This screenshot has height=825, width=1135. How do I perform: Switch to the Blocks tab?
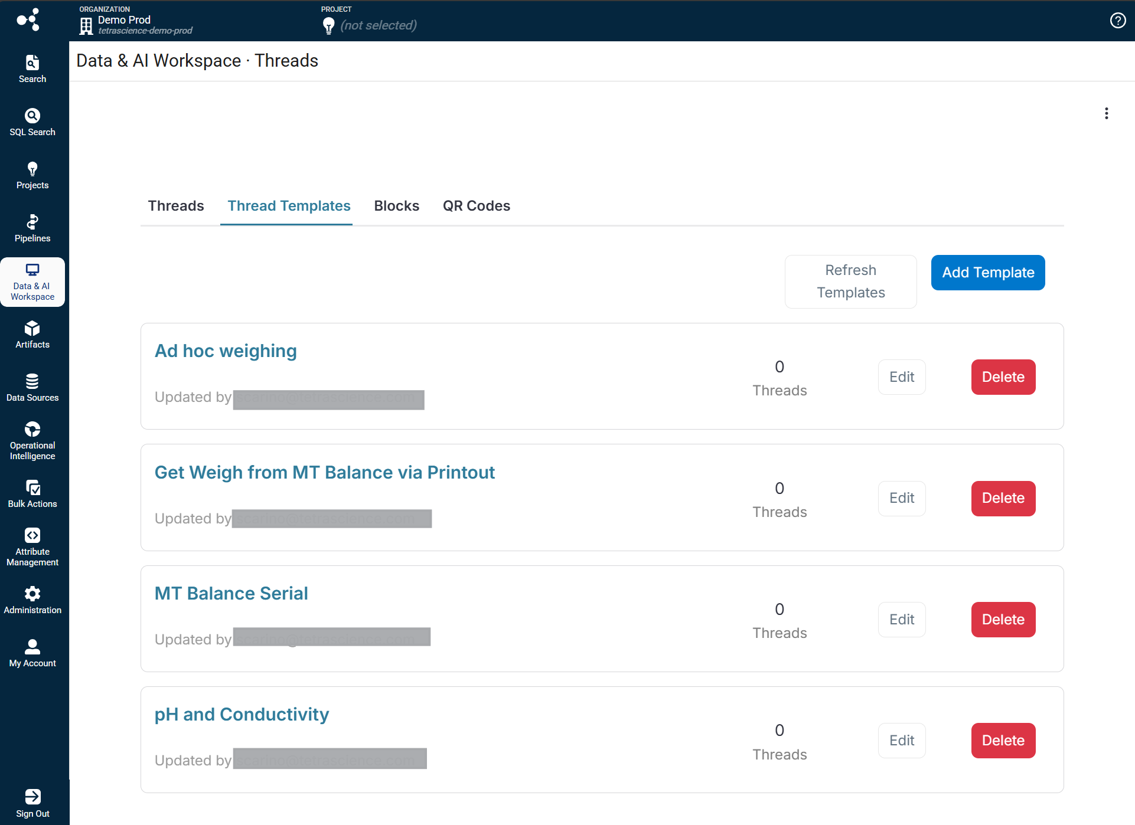point(396,206)
